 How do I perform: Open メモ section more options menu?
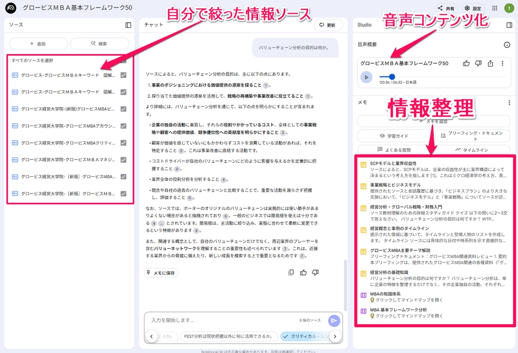509,103
